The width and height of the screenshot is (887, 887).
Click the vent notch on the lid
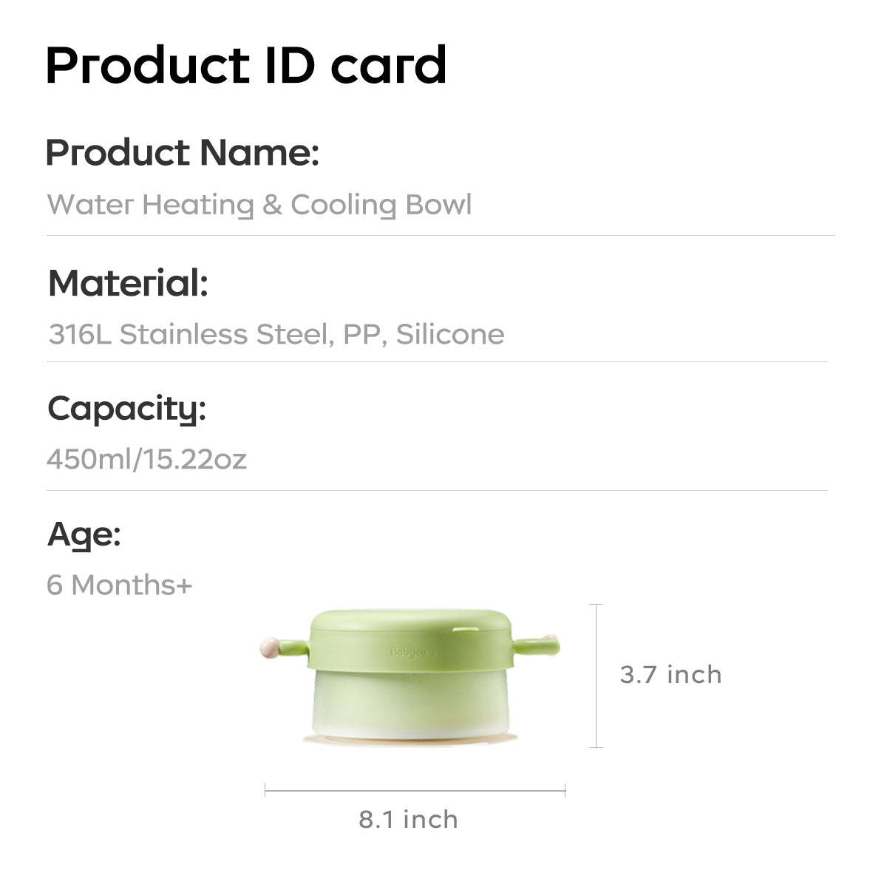point(467,628)
